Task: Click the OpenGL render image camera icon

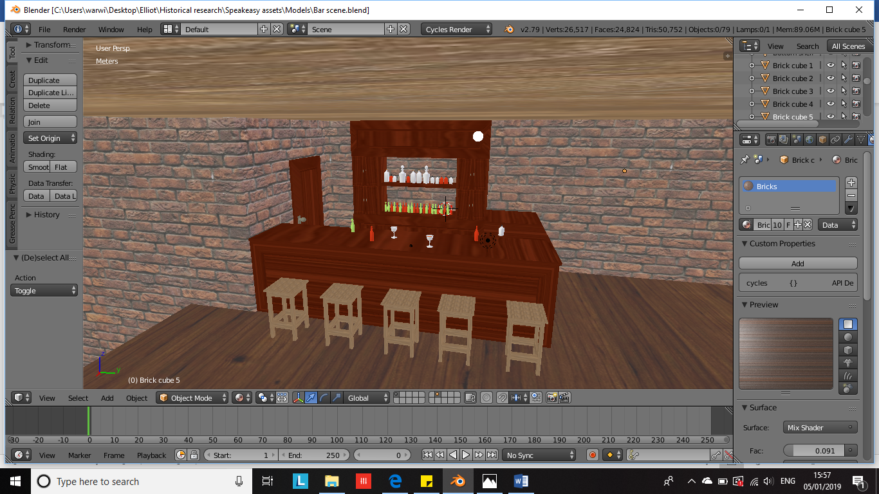Action: click(x=551, y=398)
